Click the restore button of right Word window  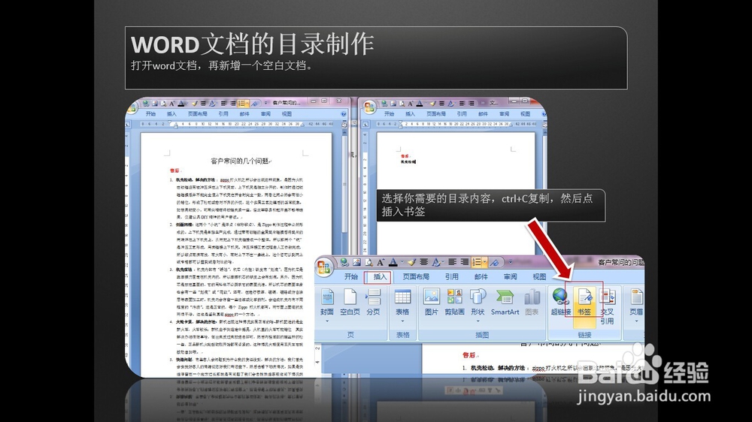click(x=525, y=101)
